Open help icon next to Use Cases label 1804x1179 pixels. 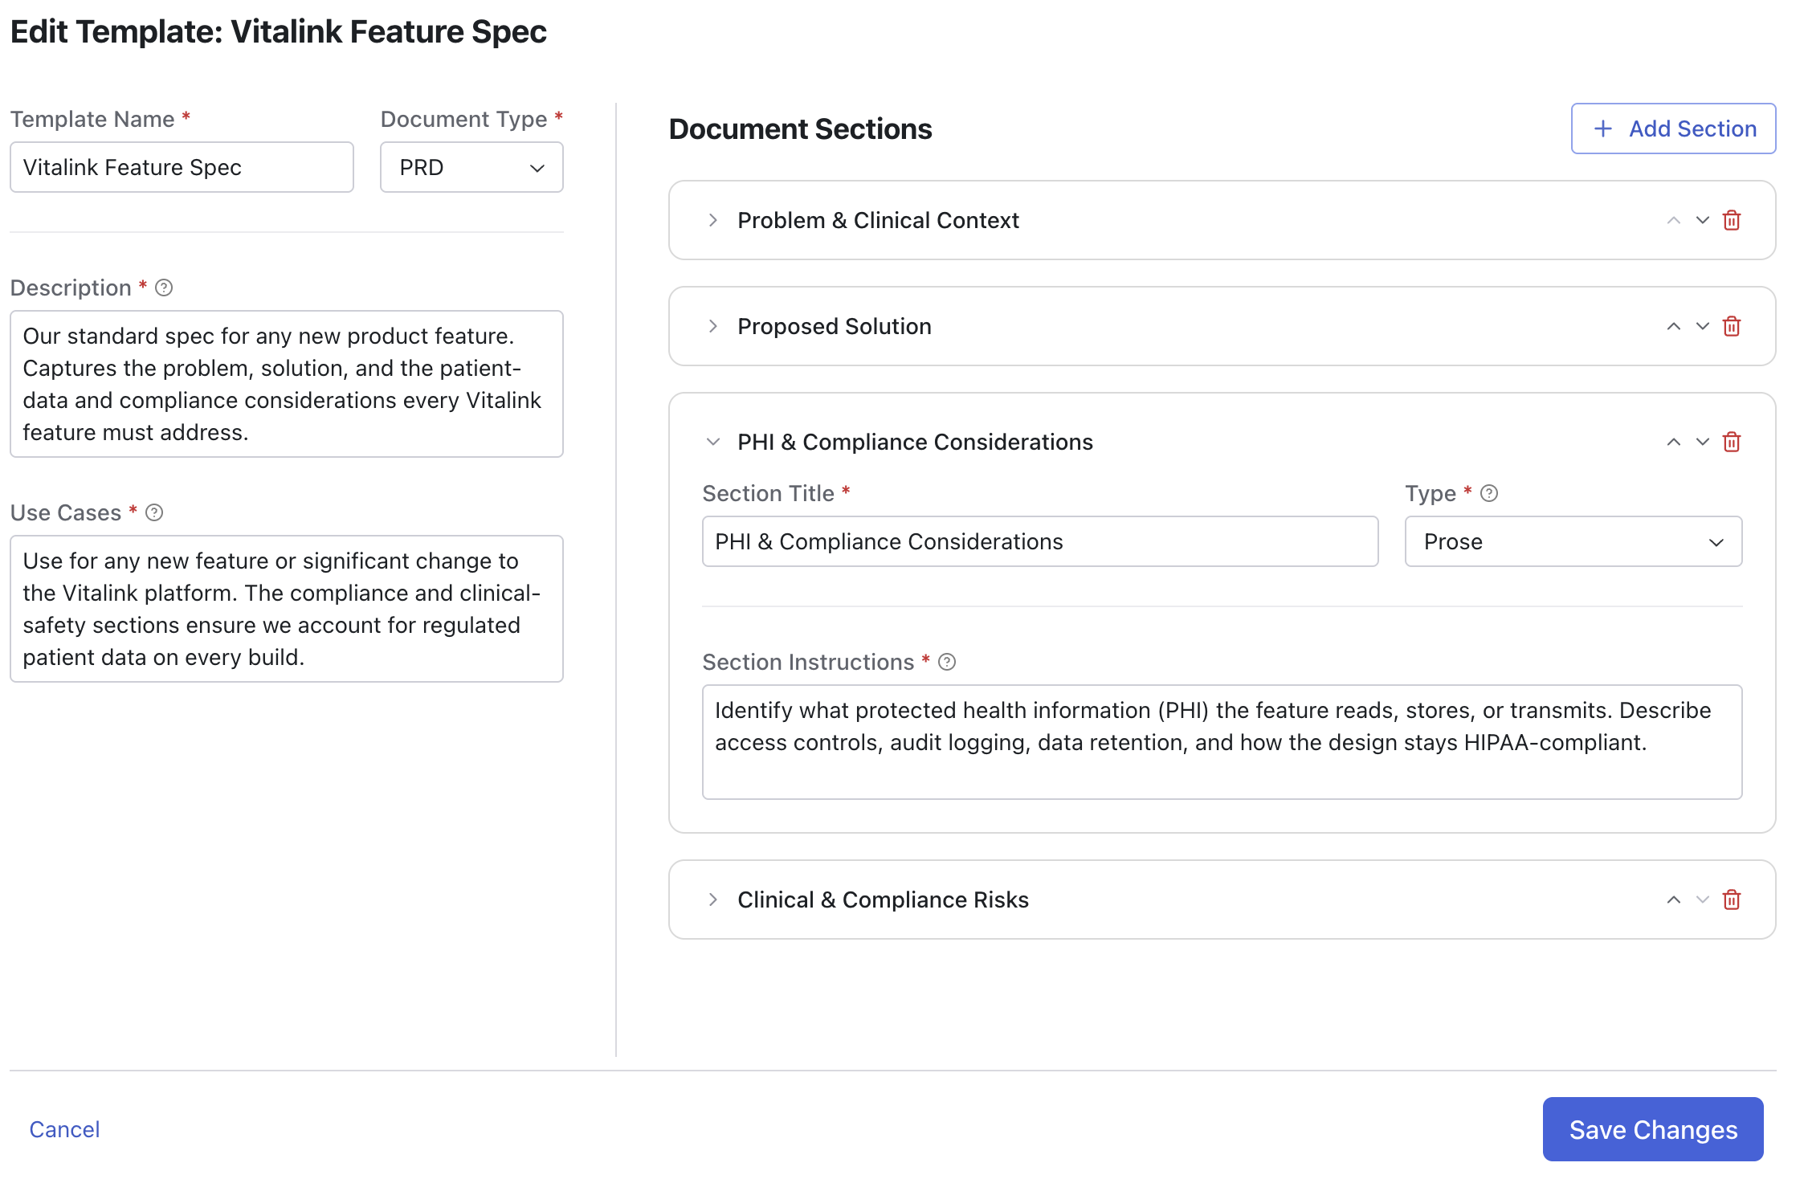click(154, 512)
